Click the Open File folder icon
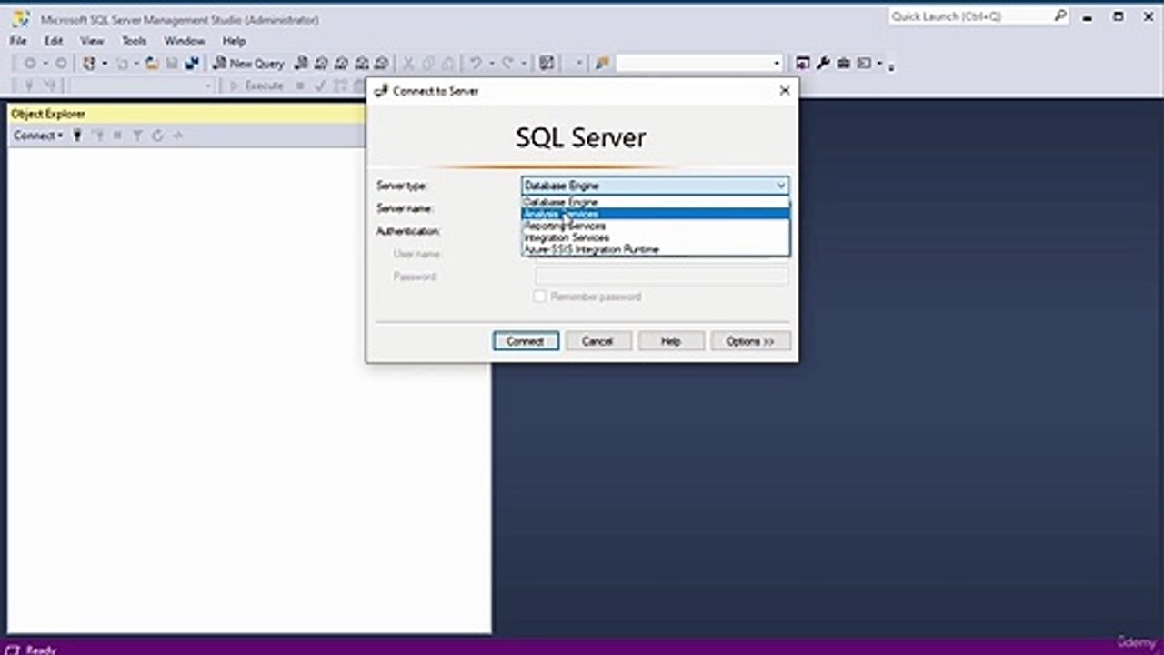The height and width of the screenshot is (655, 1164). (152, 64)
